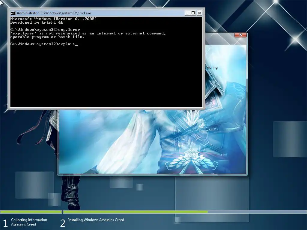Maximize the Administrator cmd.exe window
307x230 pixels.
193,13
